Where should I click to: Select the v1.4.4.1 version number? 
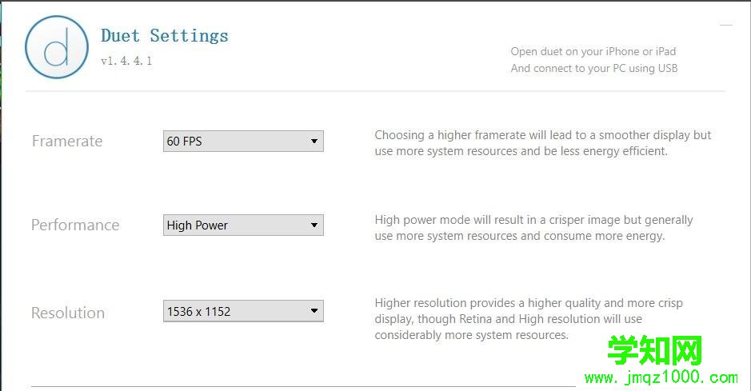tap(126, 61)
